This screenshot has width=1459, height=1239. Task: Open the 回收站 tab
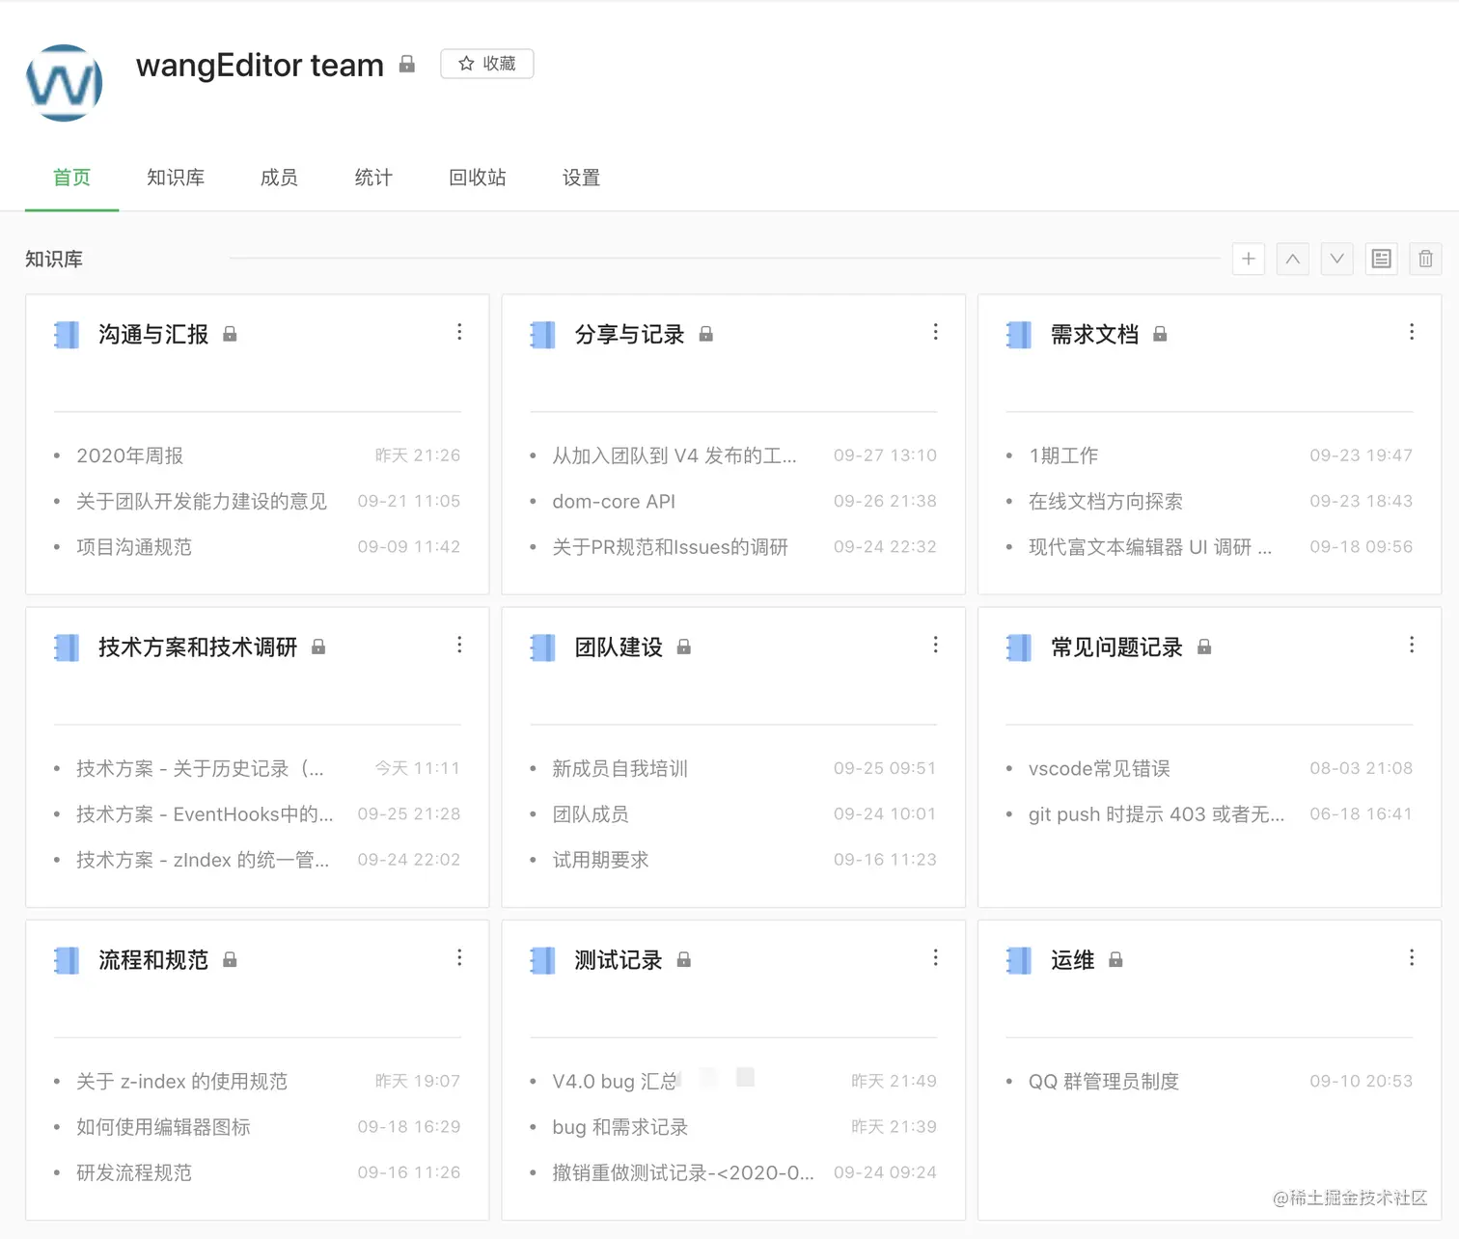pos(478,178)
